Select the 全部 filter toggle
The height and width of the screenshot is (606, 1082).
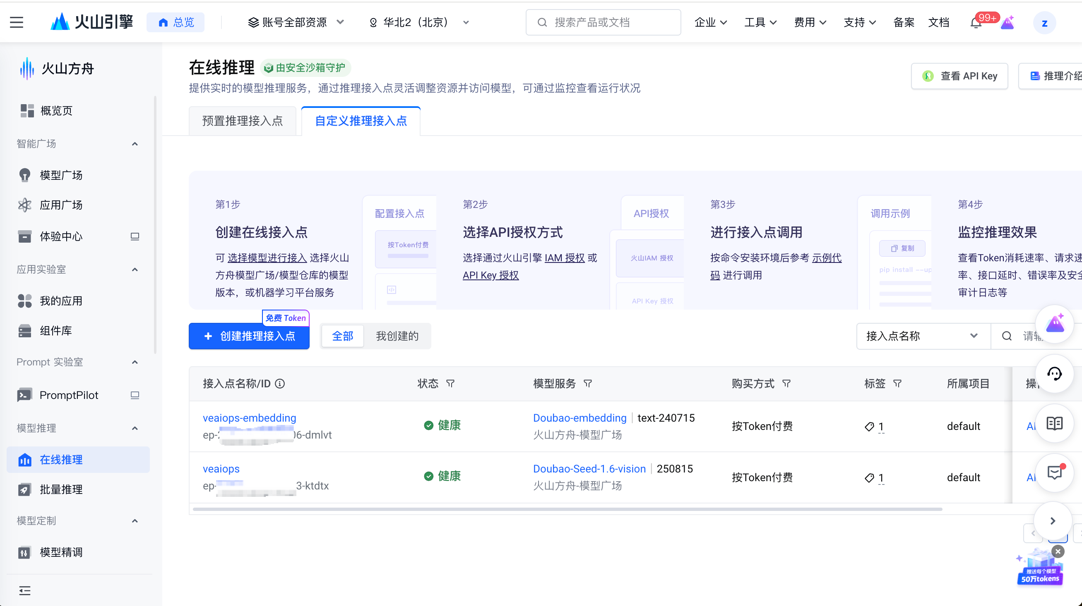342,336
